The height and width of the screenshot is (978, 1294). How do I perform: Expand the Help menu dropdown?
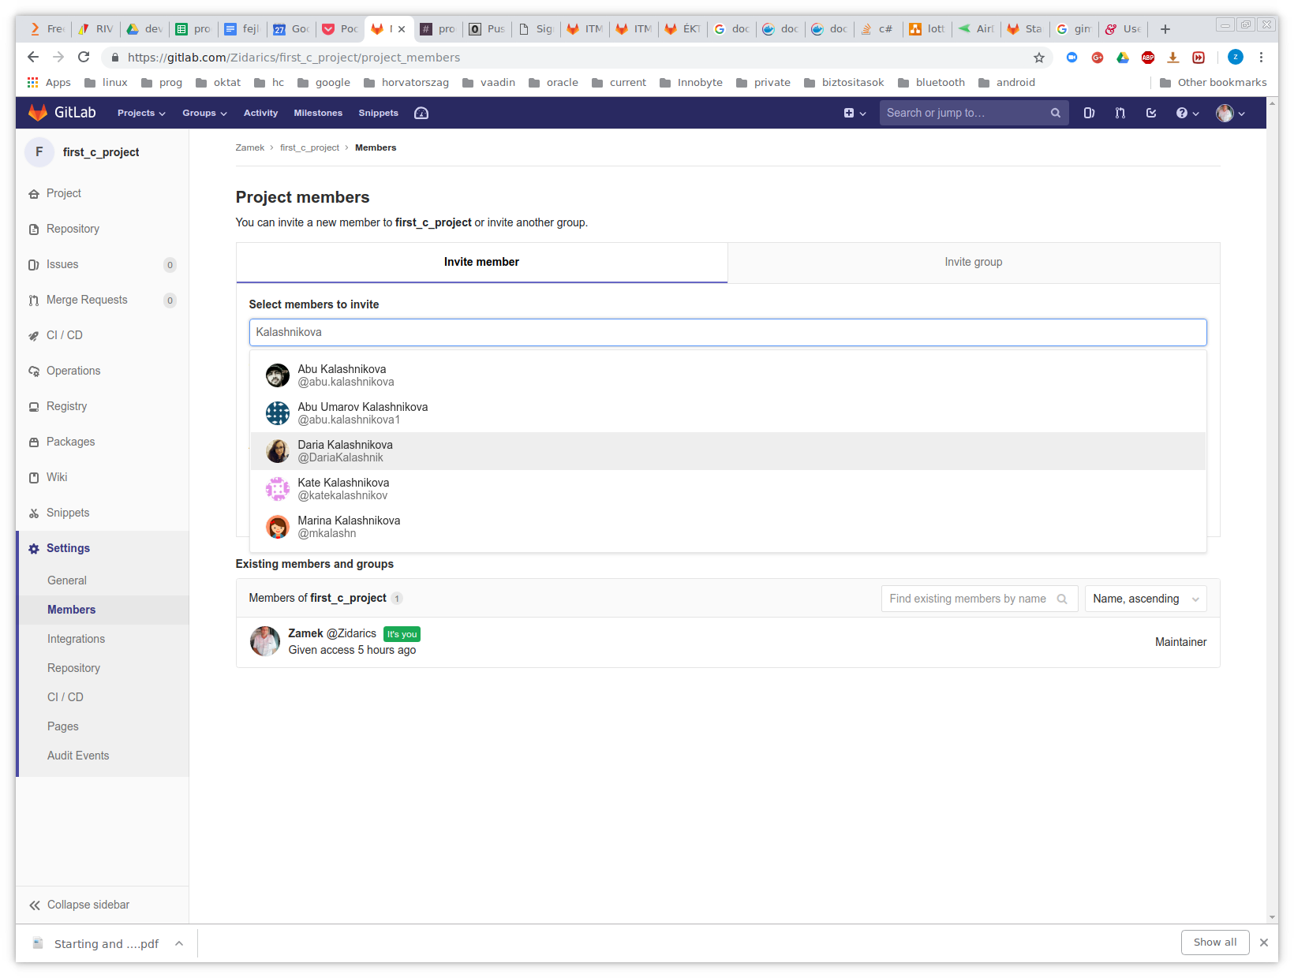click(x=1187, y=113)
